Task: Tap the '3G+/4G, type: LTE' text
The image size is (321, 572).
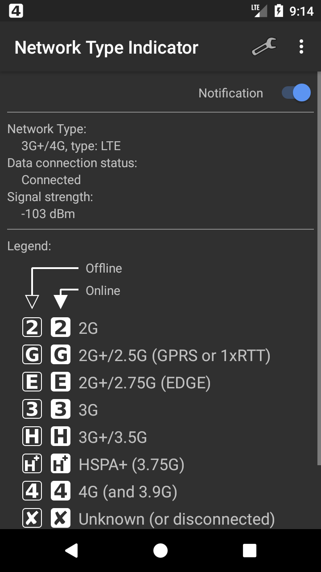Action: pos(71,146)
